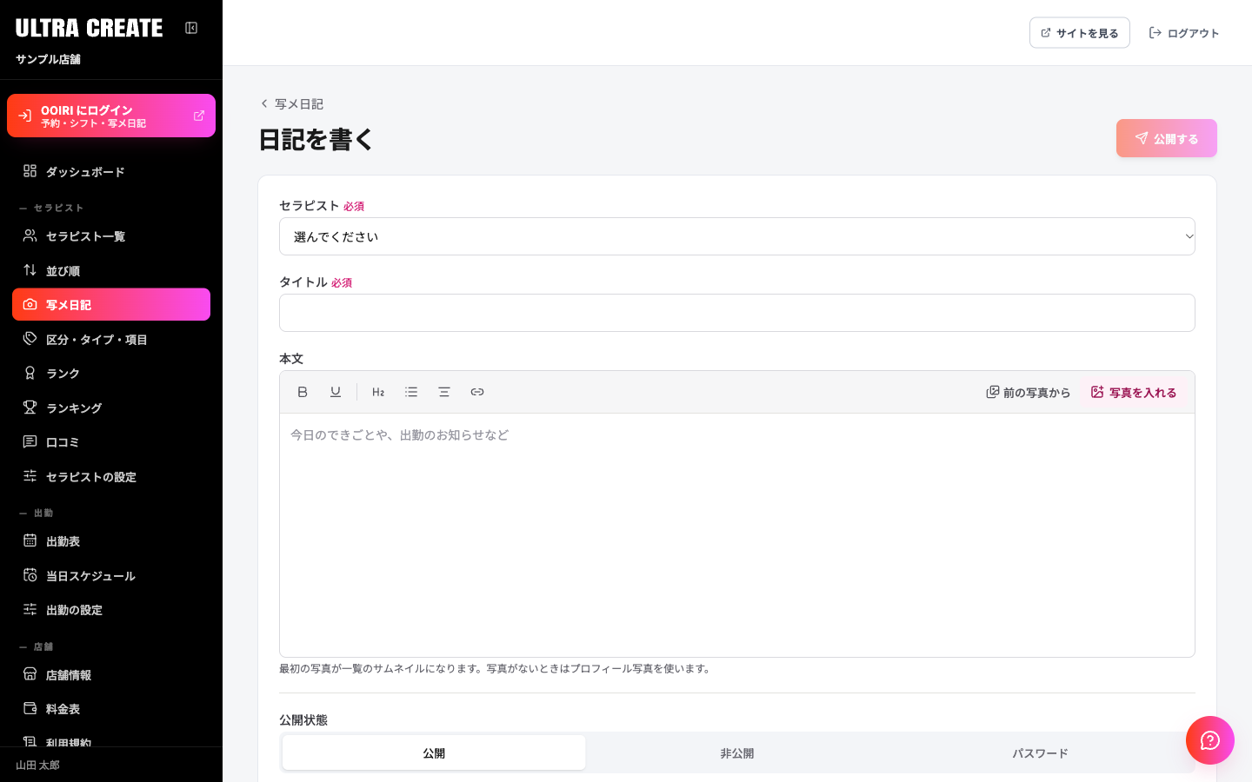Click the 公開する publish button
The image size is (1252, 782).
(x=1167, y=138)
